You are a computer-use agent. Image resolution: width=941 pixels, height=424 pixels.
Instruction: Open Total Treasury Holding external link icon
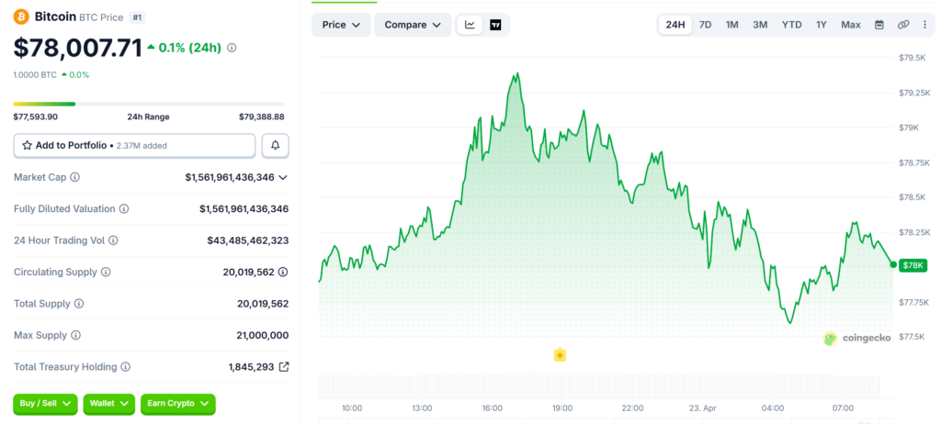point(284,367)
